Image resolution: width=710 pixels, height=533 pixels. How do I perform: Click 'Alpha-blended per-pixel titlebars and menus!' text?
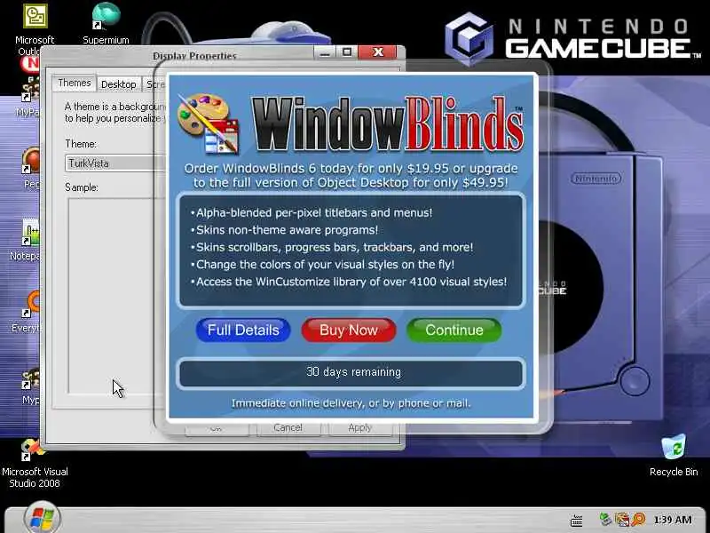(x=314, y=212)
